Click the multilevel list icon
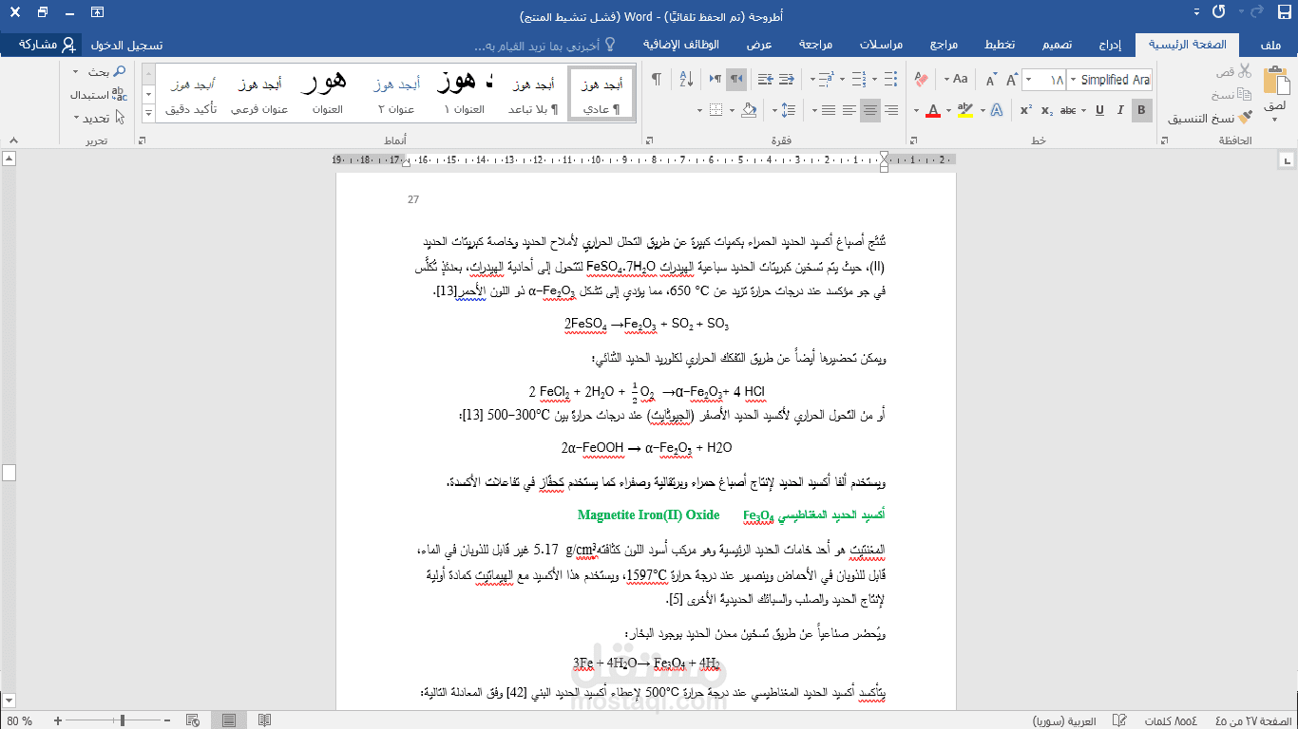Viewport: 1298px width, 729px height. click(x=827, y=79)
